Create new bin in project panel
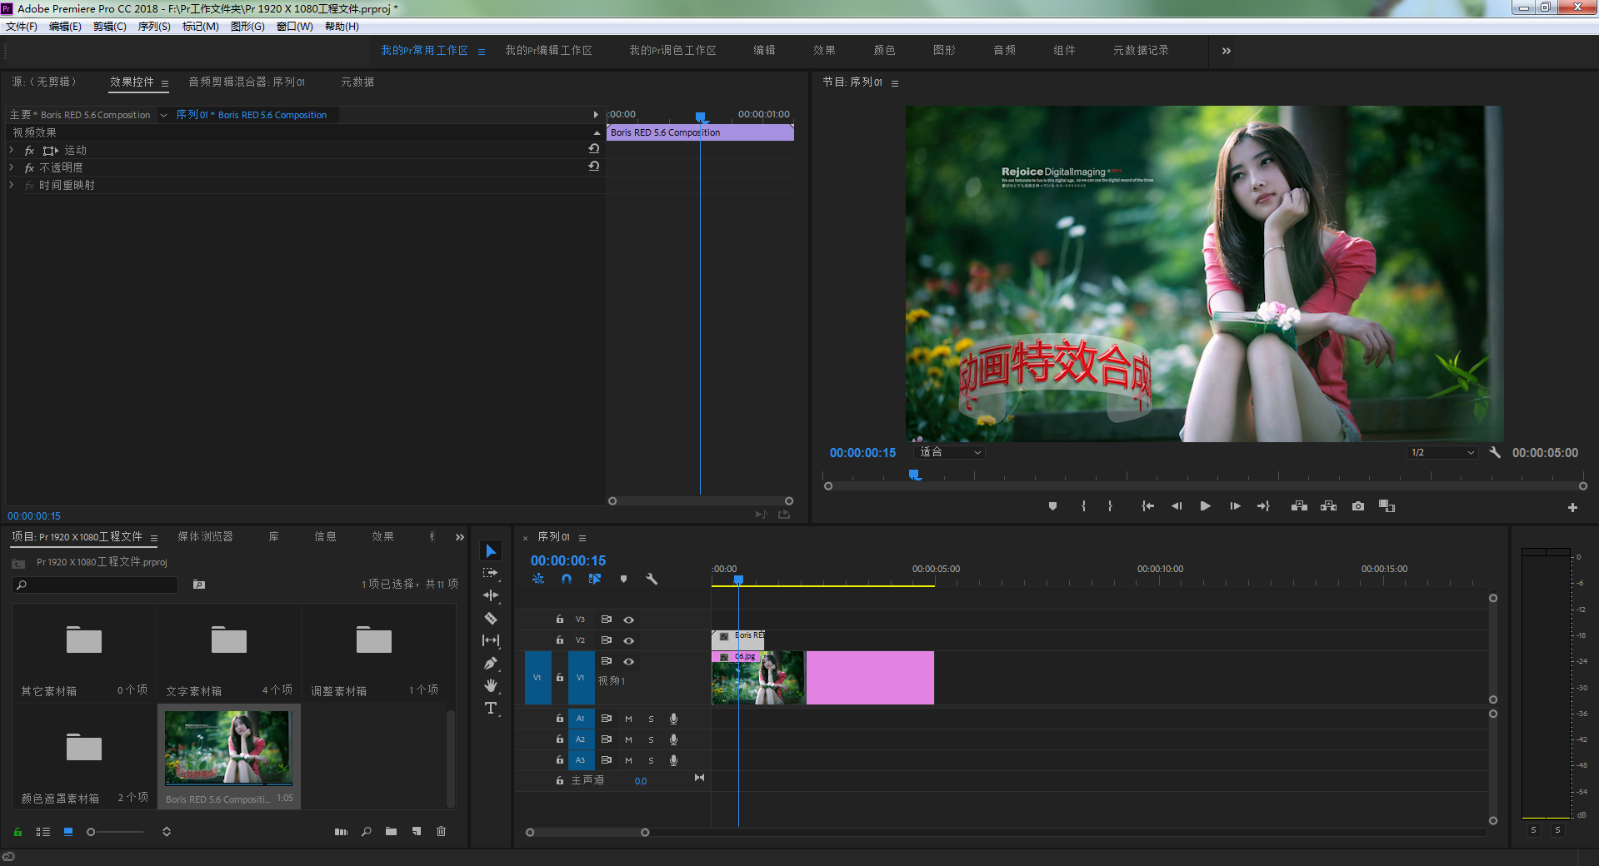Screen dimensions: 1599x866 (x=391, y=831)
